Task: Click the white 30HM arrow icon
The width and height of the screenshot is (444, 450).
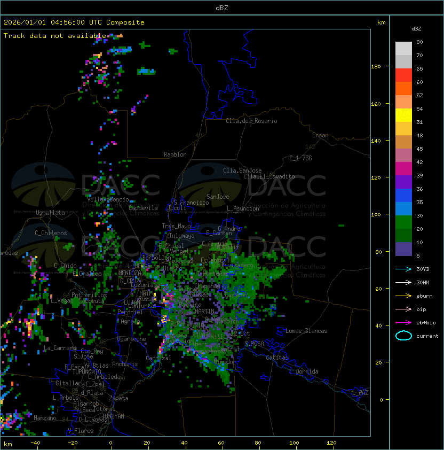Action: pos(403,282)
